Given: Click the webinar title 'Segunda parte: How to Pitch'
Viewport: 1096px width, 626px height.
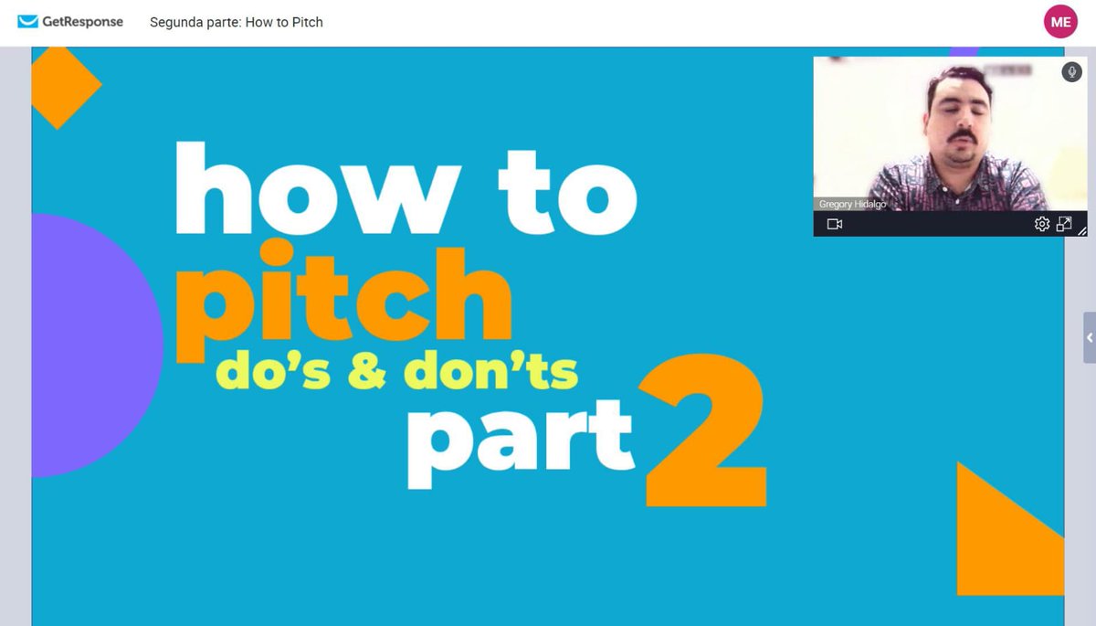Looking at the screenshot, I should click(237, 22).
